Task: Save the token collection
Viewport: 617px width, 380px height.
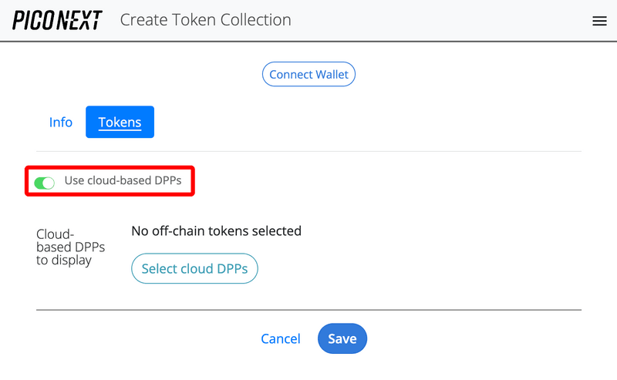Action: [342, 338]
